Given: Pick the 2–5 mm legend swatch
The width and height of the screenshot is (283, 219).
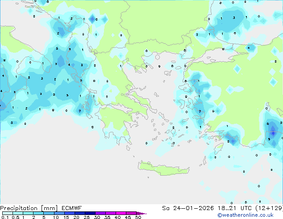Looking at the screenshot, I should [x=38, y=213].
